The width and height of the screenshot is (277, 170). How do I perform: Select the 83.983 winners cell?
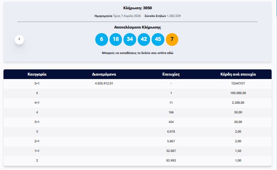point(171,160)
